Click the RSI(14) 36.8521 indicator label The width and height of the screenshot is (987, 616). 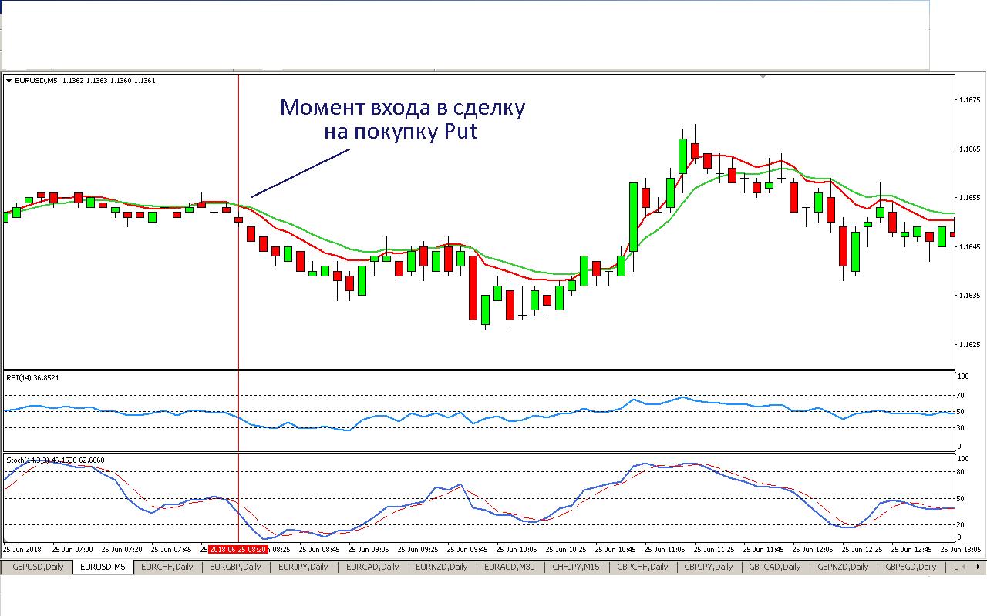click(33, 377)
